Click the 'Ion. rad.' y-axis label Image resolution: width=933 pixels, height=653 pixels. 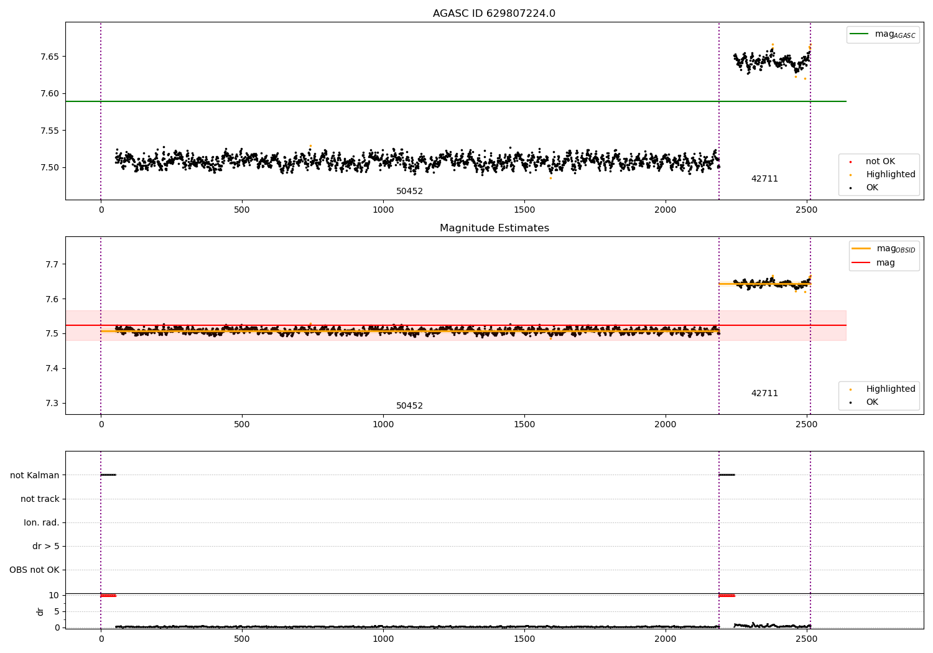(42, 522)
